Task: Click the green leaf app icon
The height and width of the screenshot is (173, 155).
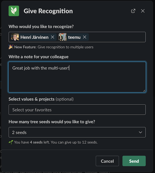Action: (x=14, y=11)
